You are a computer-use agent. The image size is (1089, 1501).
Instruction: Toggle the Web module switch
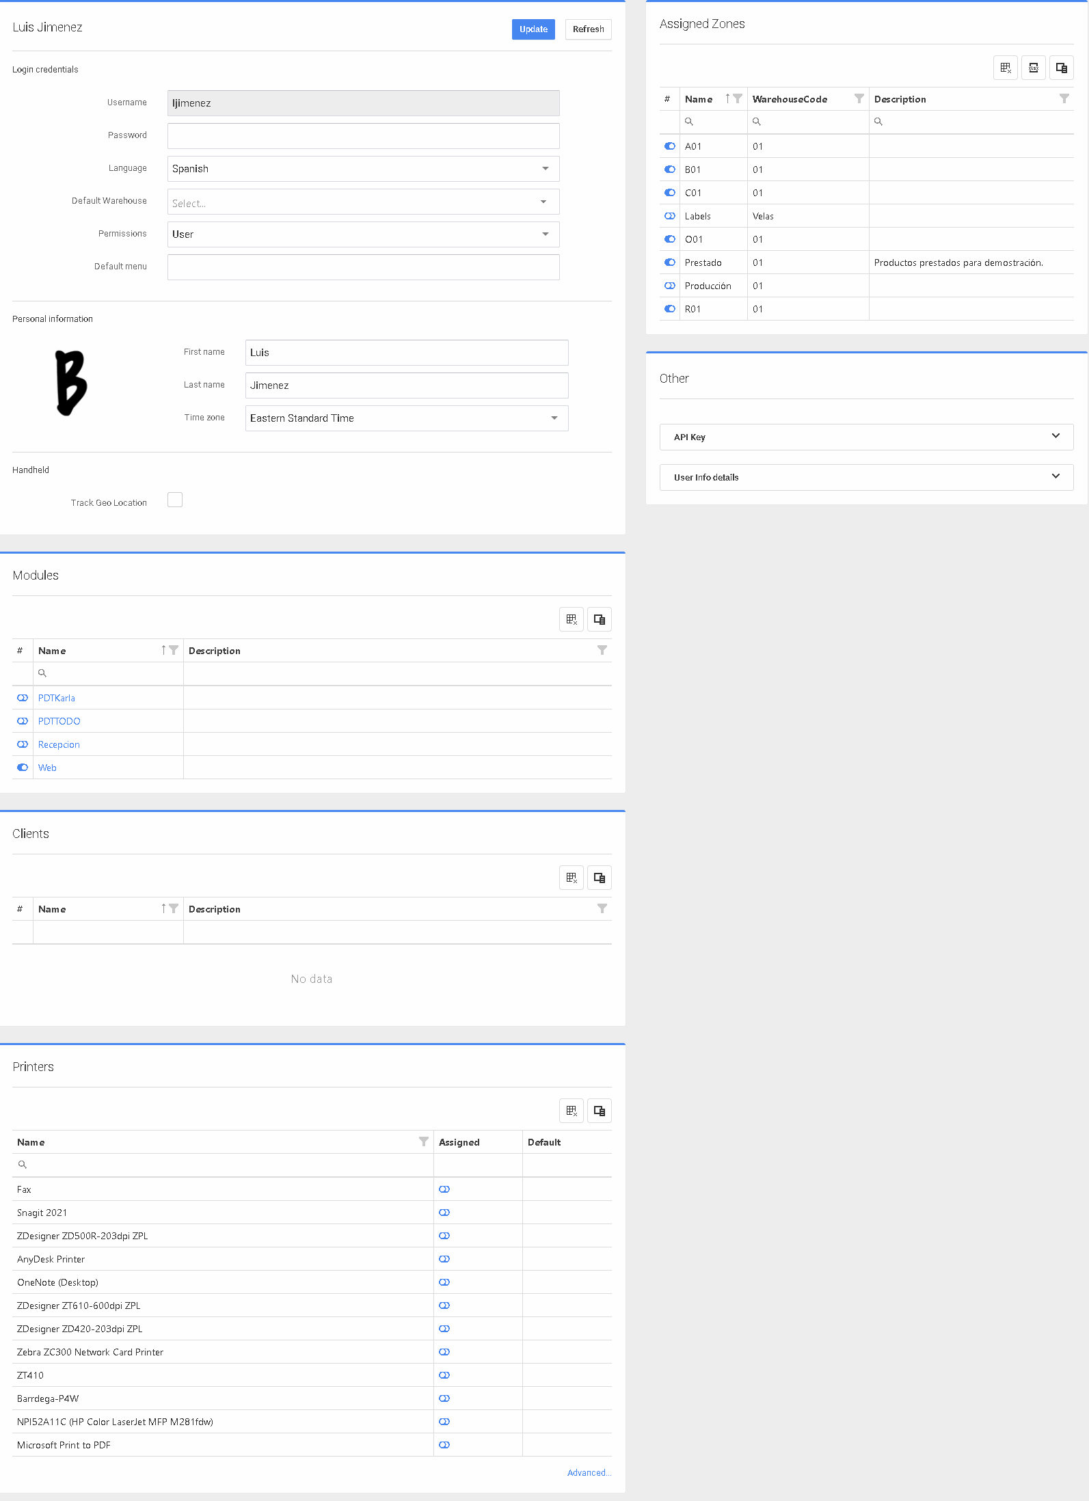pos(23,768)
